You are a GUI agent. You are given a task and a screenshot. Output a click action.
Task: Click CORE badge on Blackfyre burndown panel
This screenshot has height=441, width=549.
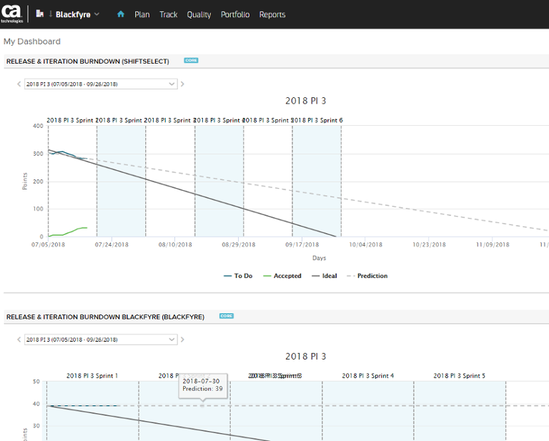coord(227,316)
